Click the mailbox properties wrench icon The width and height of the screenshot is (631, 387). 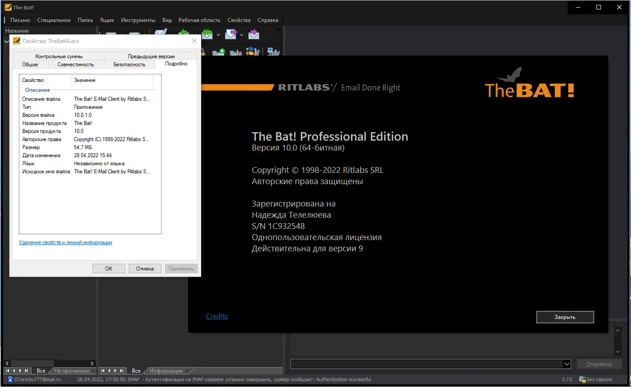tap(236, 52)
